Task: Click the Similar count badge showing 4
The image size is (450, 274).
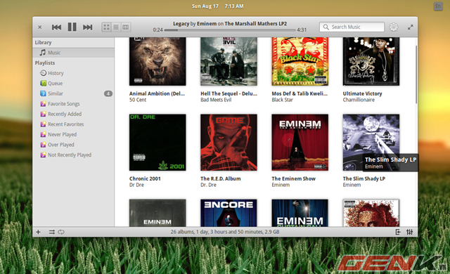Action: coord(108,93)
